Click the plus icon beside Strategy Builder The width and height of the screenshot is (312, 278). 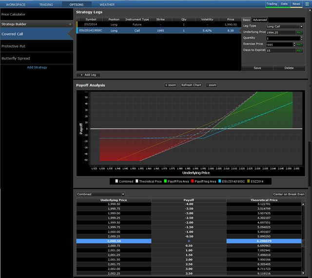pos(70,24)
